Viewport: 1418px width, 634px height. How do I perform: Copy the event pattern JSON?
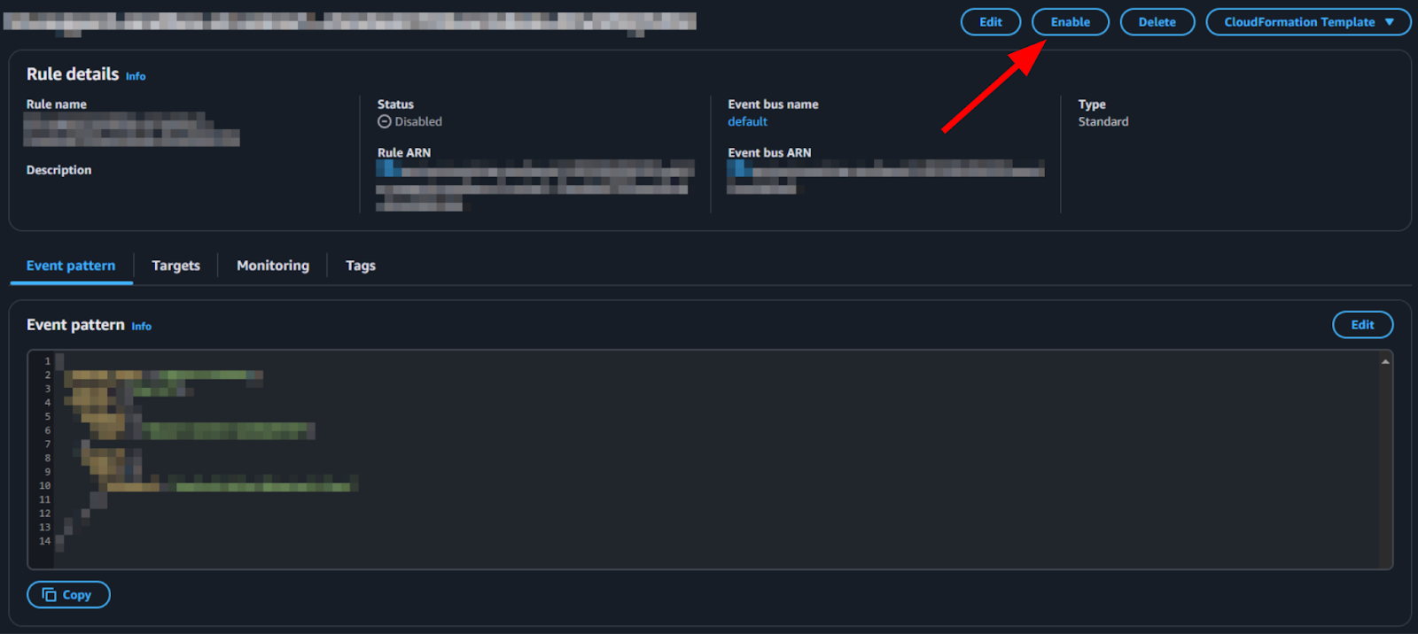pos(68,594)
